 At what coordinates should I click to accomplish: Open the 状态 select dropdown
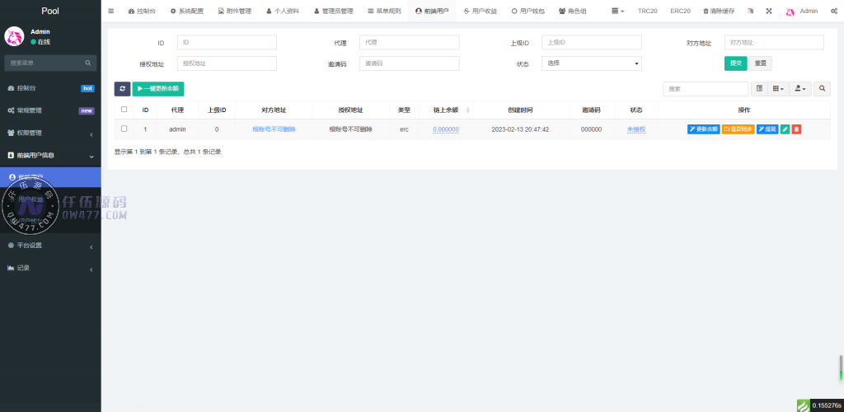pyautogui.click(x=591, y=63)
